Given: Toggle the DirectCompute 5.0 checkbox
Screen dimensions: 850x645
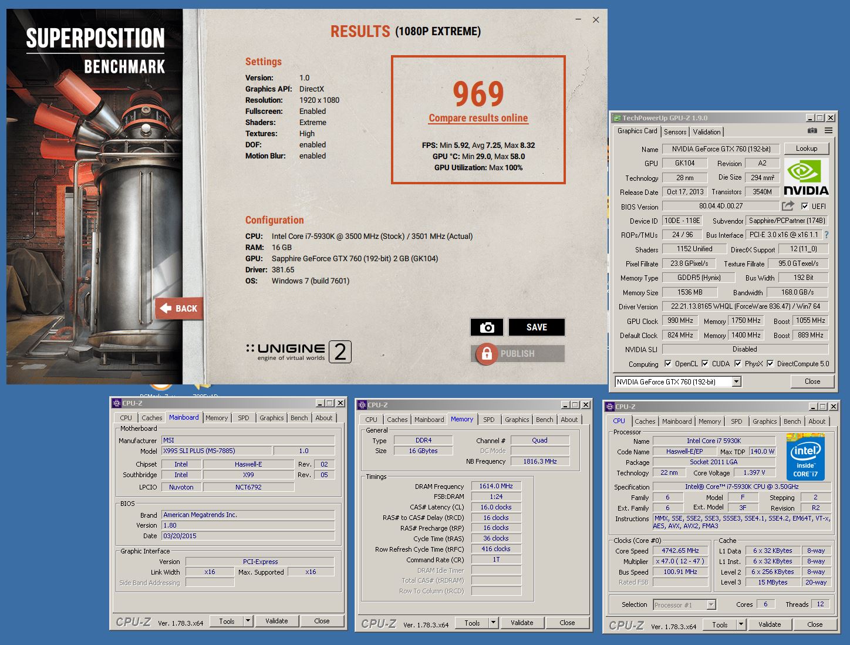Looking at the screenshot, I should point(770,363).
